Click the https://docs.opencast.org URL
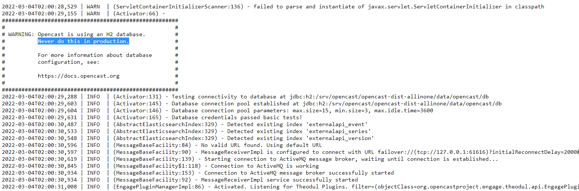The width and height of the screenshot is (579, 191). [79, 76]
